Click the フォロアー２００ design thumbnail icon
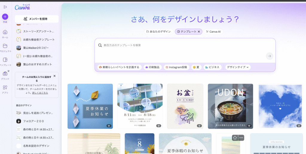The height and width of the screenshot is (154, 306). tap(19, 121)
